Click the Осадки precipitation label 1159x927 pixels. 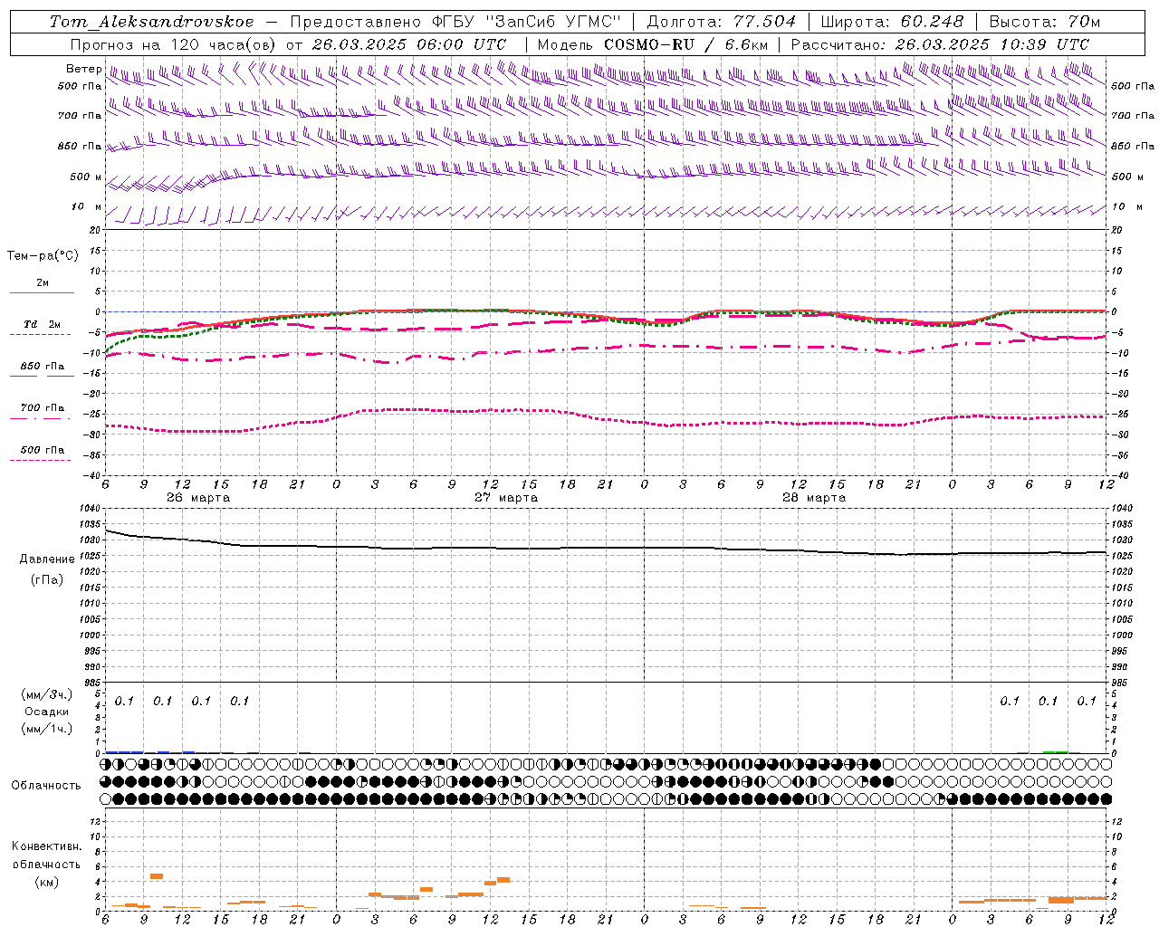47,712
